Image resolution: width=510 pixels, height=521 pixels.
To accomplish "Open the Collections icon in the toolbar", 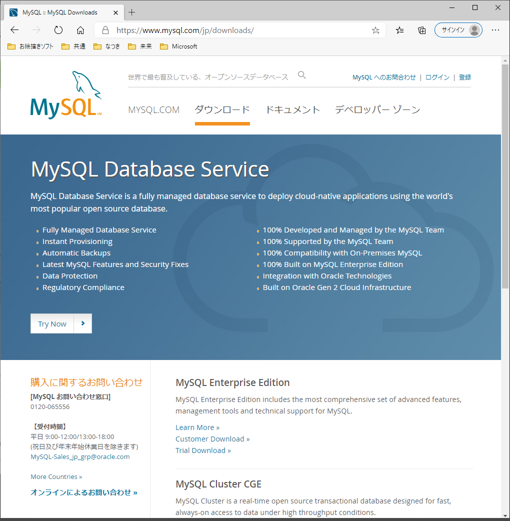I will point(421,30).
